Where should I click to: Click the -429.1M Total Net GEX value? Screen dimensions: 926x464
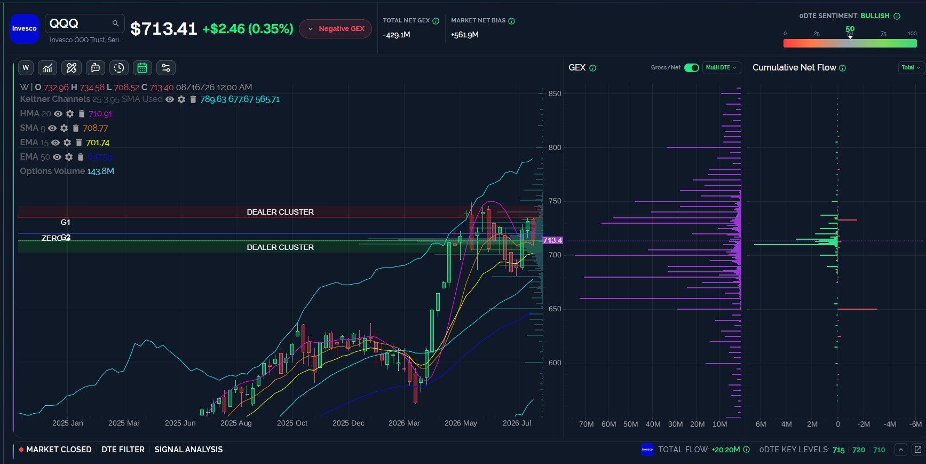point(397,35)
